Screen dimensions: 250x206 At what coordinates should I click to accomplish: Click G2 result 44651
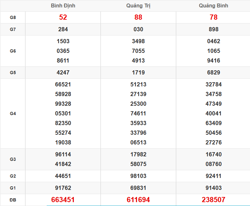click(x=63, y=176)
